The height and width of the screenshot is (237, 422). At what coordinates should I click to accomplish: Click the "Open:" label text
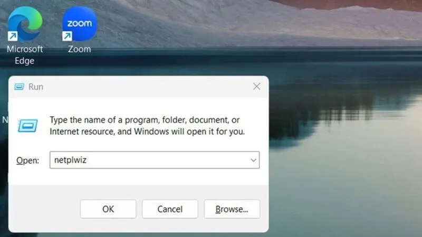coord(27,160)
